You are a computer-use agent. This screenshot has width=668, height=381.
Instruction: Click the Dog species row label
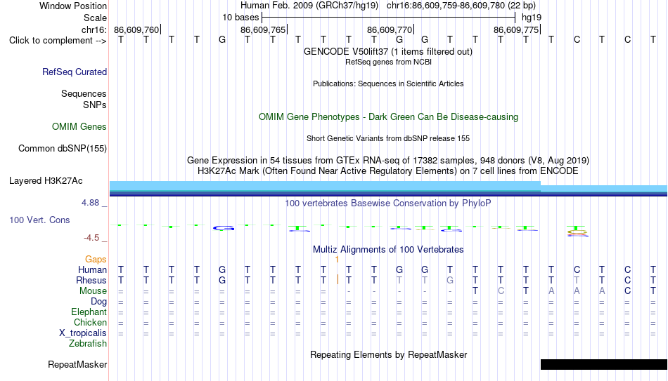tap(99, 302)
